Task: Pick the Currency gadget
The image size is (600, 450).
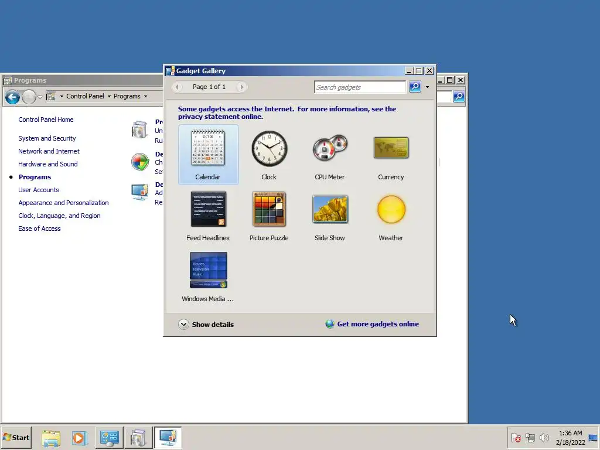Action: click(391, 155)
